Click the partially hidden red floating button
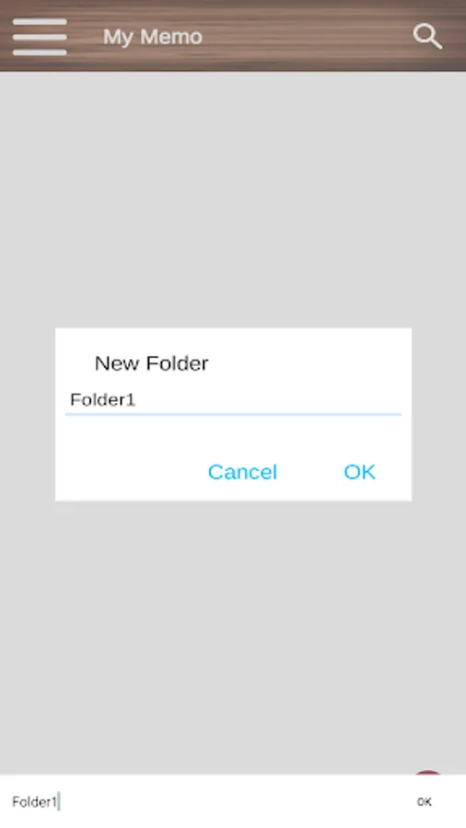Screen dimensions: 466x828 pyautogui.click(x=428, y=773)
